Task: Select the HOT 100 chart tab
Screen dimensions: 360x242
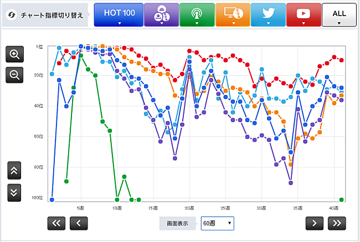Action: point(119,15)
